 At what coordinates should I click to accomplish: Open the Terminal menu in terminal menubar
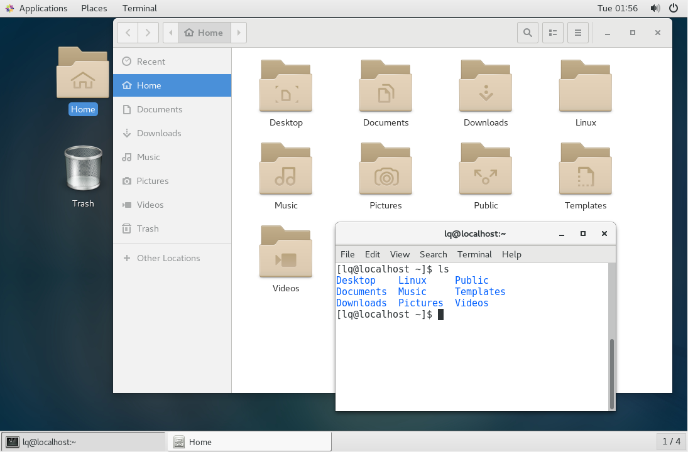pos(474,255)
